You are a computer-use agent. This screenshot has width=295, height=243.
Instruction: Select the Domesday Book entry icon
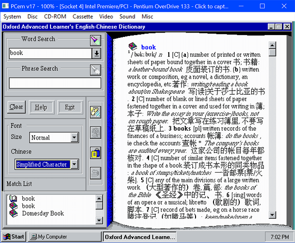14,213
